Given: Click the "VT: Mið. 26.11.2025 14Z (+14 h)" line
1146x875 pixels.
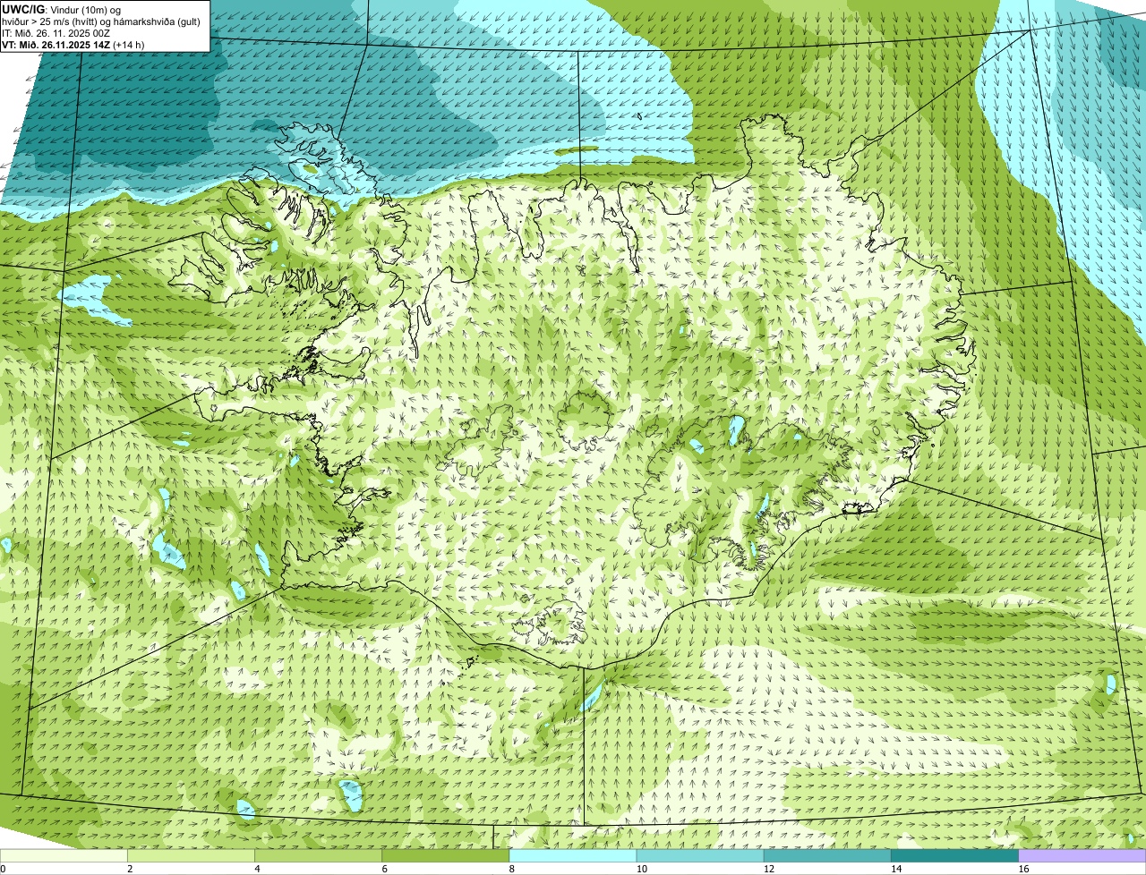Looking at the screenshot, I should coord(73,45).
